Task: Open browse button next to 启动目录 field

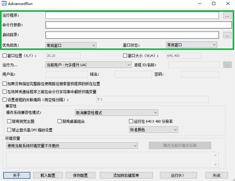Action: point(227,35)
